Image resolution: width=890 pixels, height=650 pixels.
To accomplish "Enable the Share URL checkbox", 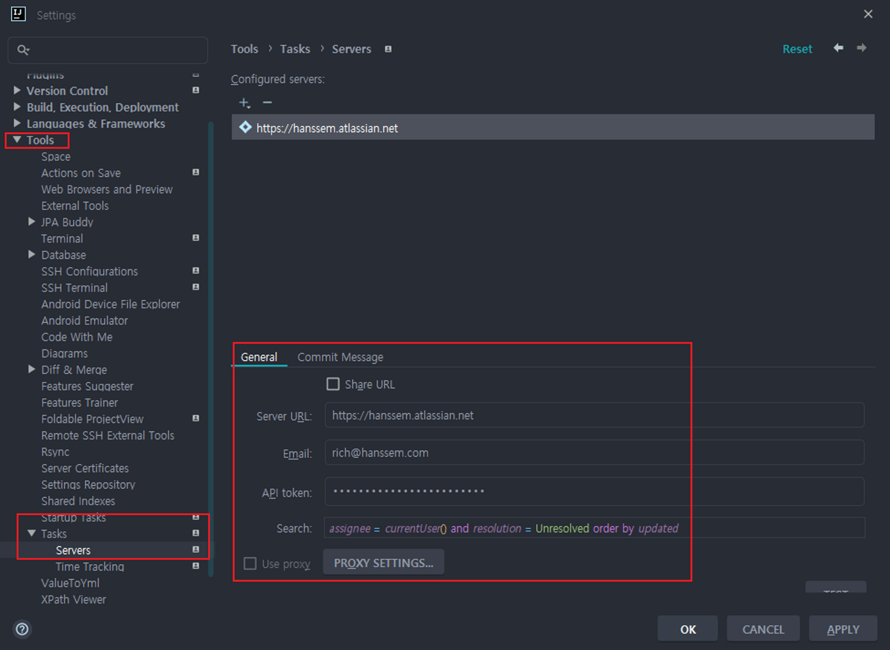I will click(333, 384).
